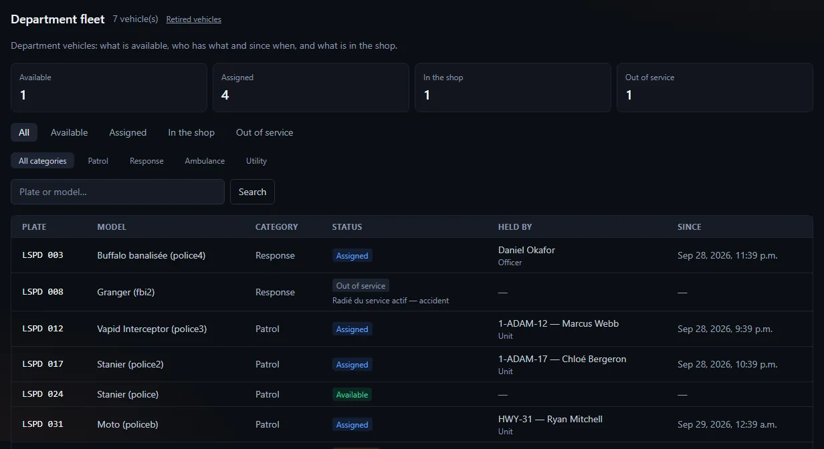Filter vehicles by Utility category chip

click(x=256, y=161)
